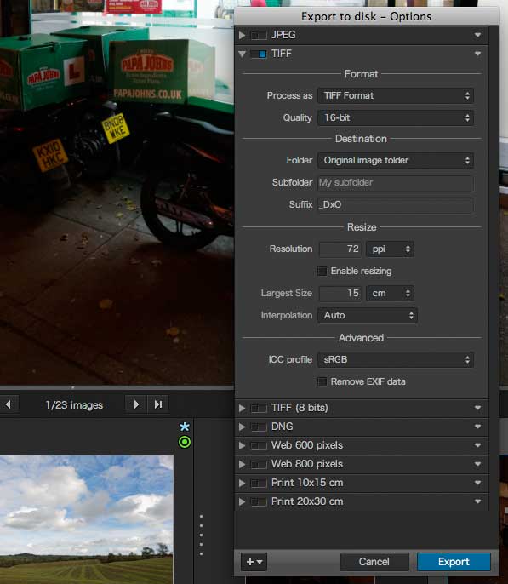Jump to the last image
Viewport: 508px width, 584px height.
158,404
